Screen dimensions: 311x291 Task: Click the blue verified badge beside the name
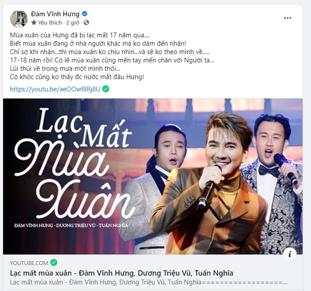(x=85, y=14)
